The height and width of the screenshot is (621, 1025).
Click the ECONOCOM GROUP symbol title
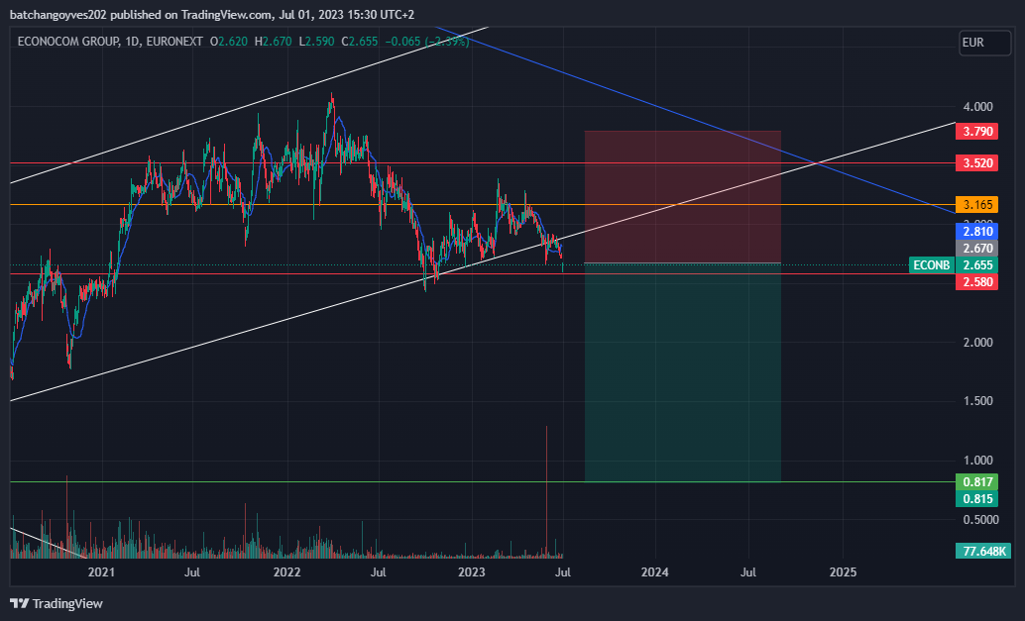point(68,42)
